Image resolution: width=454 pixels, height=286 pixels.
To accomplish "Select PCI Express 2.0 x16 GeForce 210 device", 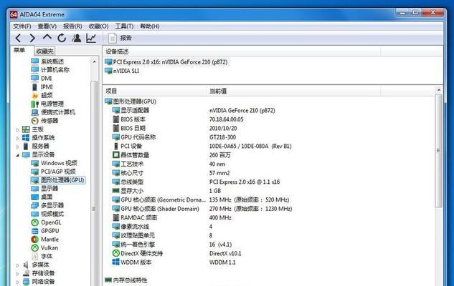I will point(166,62).
